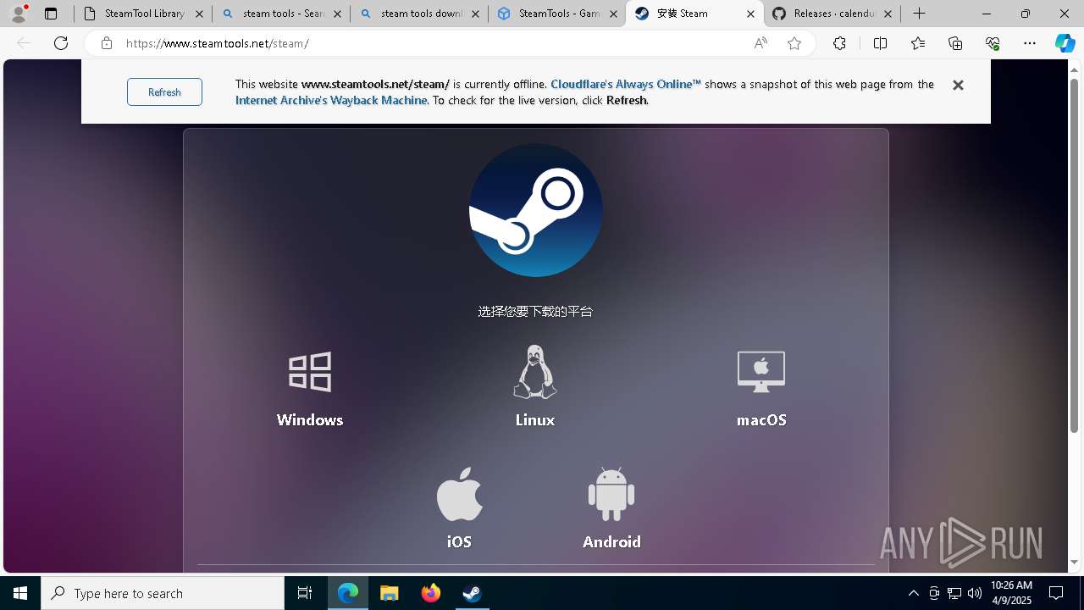Open the Collections icon

coord(955,43)
